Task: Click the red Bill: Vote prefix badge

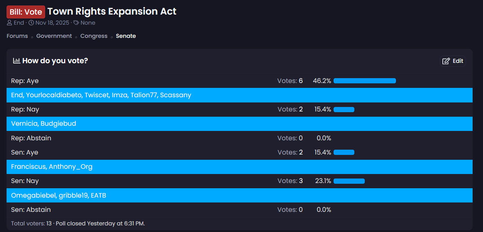Action: [x=26, y=12]
